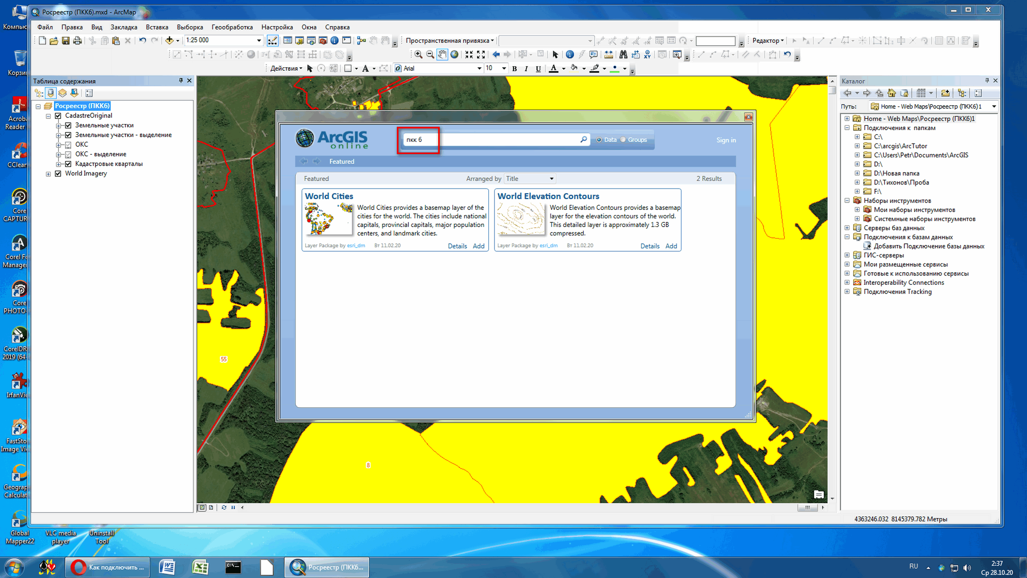This screenshot has width=1027, height=578.
Task: Uncheck the World Imagery layer
Action: pyautogui.click(x=58, y=174)
